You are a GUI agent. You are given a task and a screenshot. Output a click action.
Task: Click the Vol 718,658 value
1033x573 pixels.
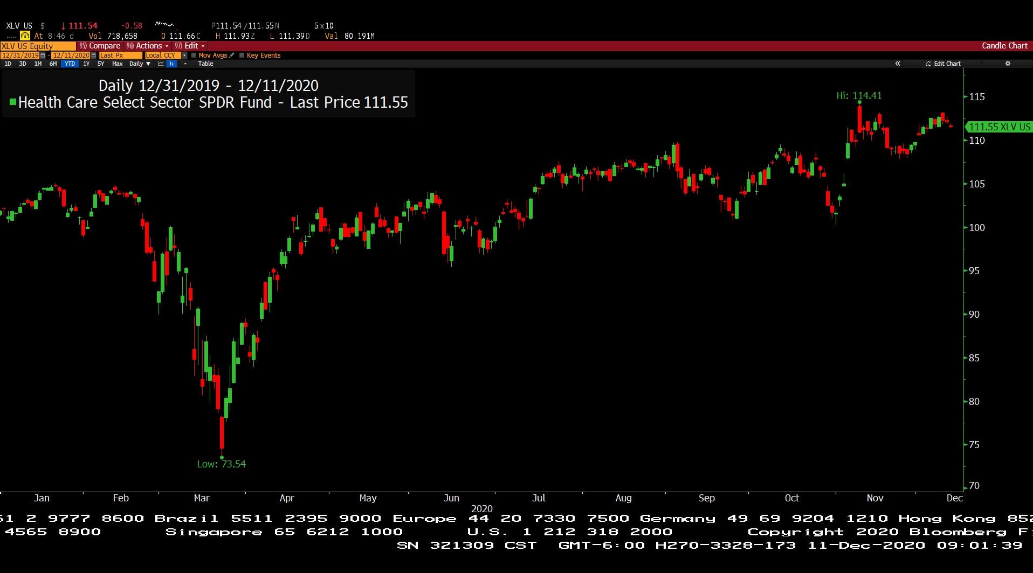point(113,36)
